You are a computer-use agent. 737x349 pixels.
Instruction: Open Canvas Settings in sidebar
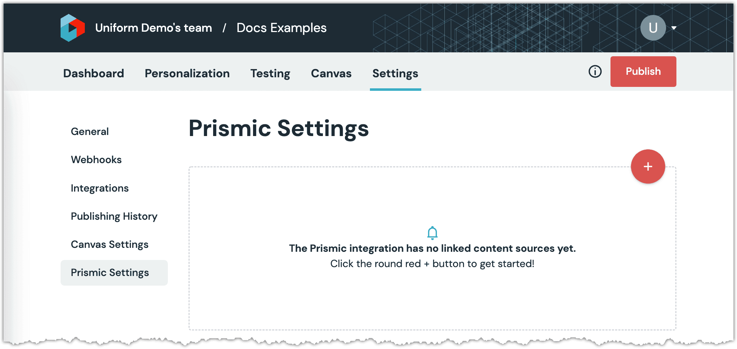[x=110, y=244]
